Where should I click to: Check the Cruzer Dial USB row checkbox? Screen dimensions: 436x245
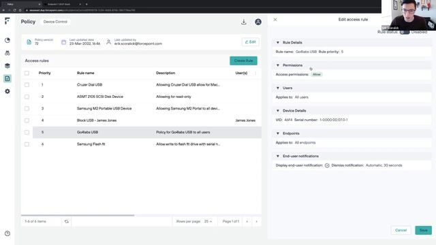click(27, 84)
